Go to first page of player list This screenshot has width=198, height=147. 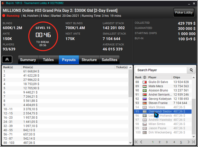(136, 142)
